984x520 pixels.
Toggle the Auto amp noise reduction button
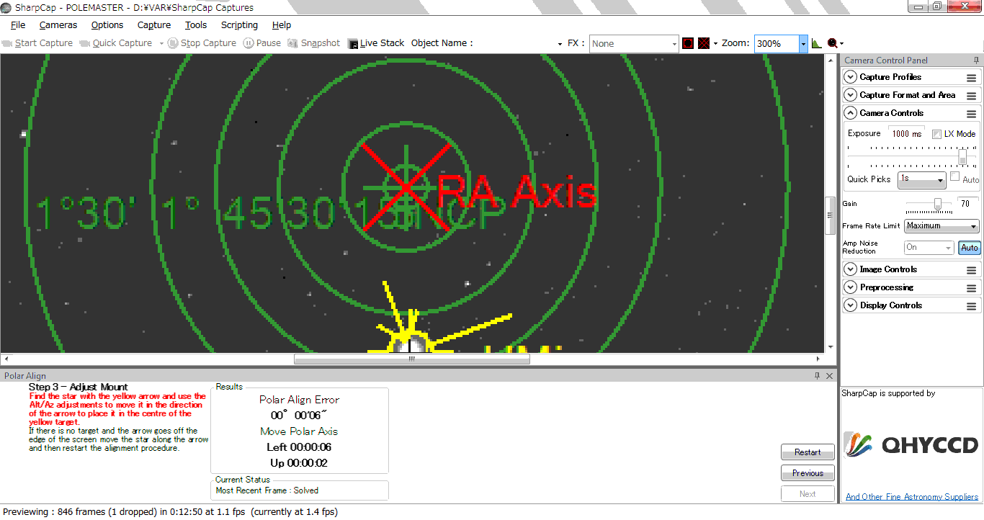click(x=970, y=248)
